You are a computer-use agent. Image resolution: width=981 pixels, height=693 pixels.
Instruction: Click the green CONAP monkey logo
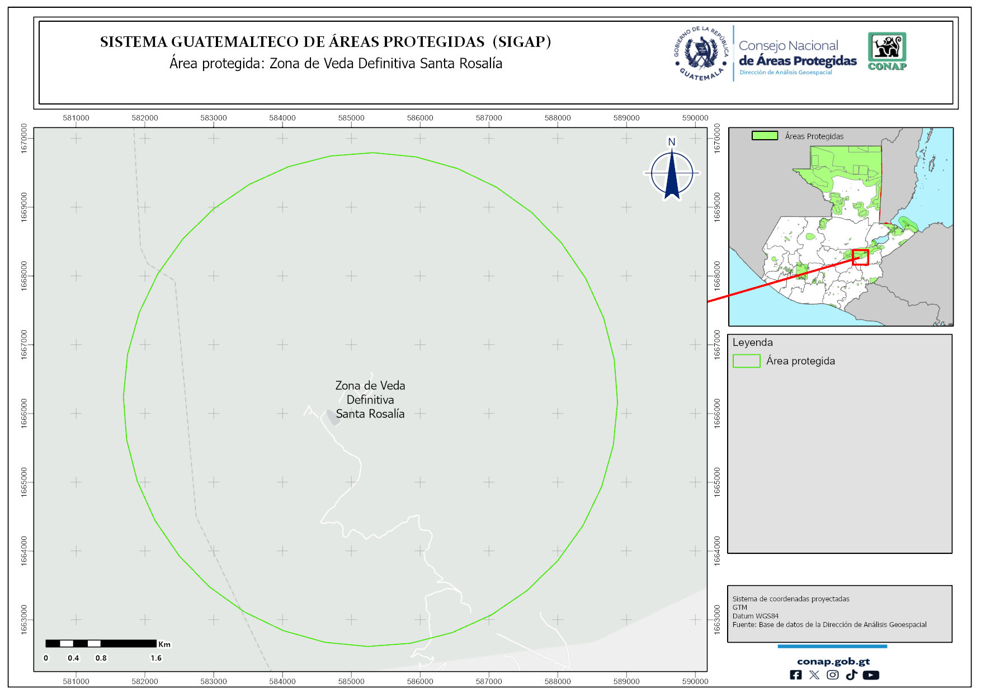tap(887, 51)
